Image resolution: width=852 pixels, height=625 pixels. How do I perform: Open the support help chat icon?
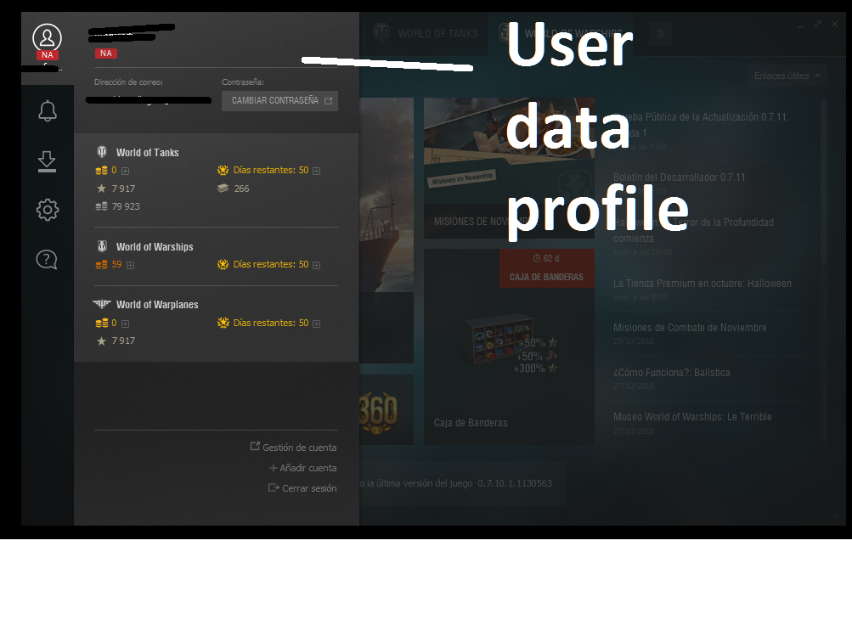click(x=47, y=260)
